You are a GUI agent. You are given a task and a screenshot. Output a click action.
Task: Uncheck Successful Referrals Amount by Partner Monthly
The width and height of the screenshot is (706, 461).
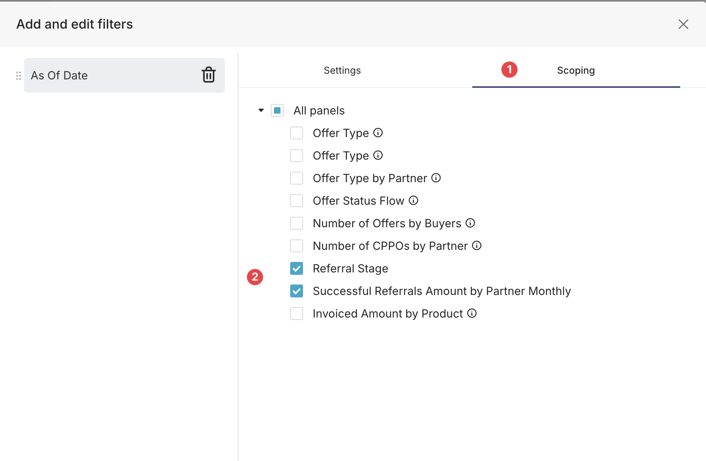[297, 291]
